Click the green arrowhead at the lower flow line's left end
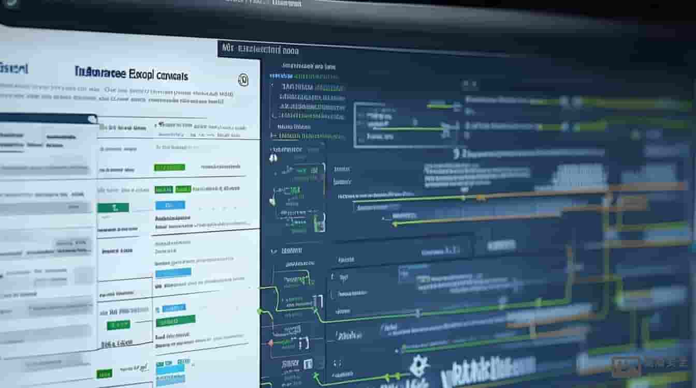This screenshot has width=696, height=388. click(395, 225)
